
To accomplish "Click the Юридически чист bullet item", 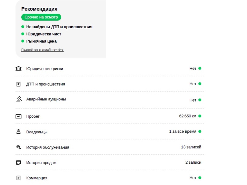I will point(41,34).
